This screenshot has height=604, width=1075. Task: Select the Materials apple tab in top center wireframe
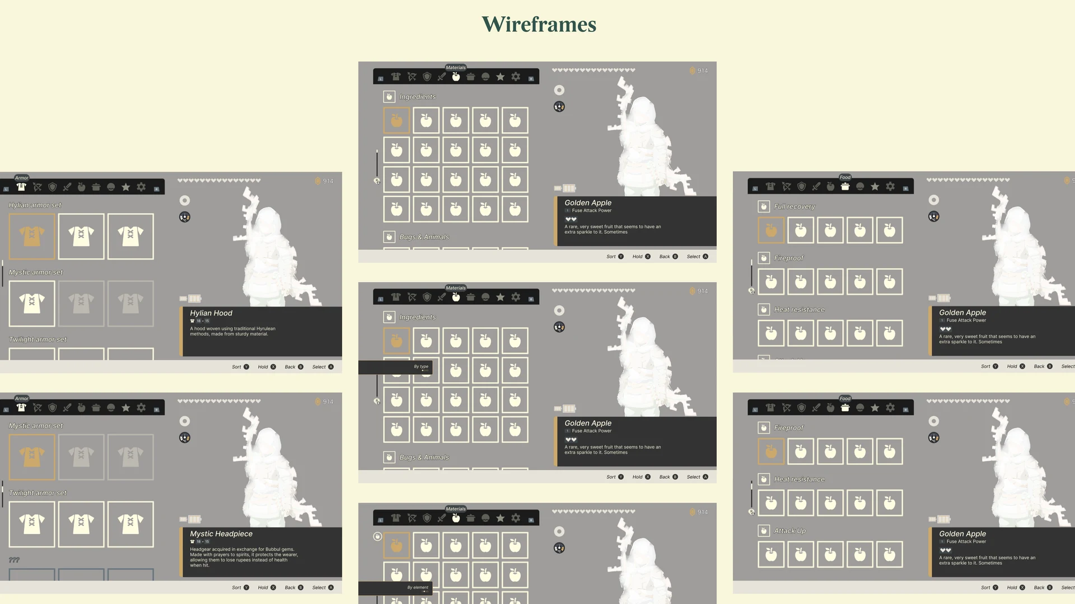pyautogui.click(x=456, y=77)
